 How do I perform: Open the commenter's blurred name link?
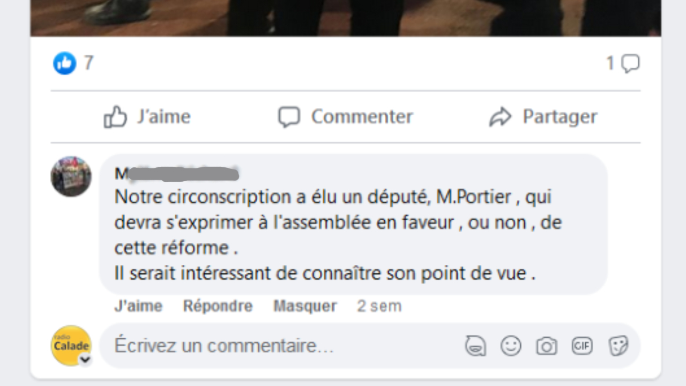(177, 174)
